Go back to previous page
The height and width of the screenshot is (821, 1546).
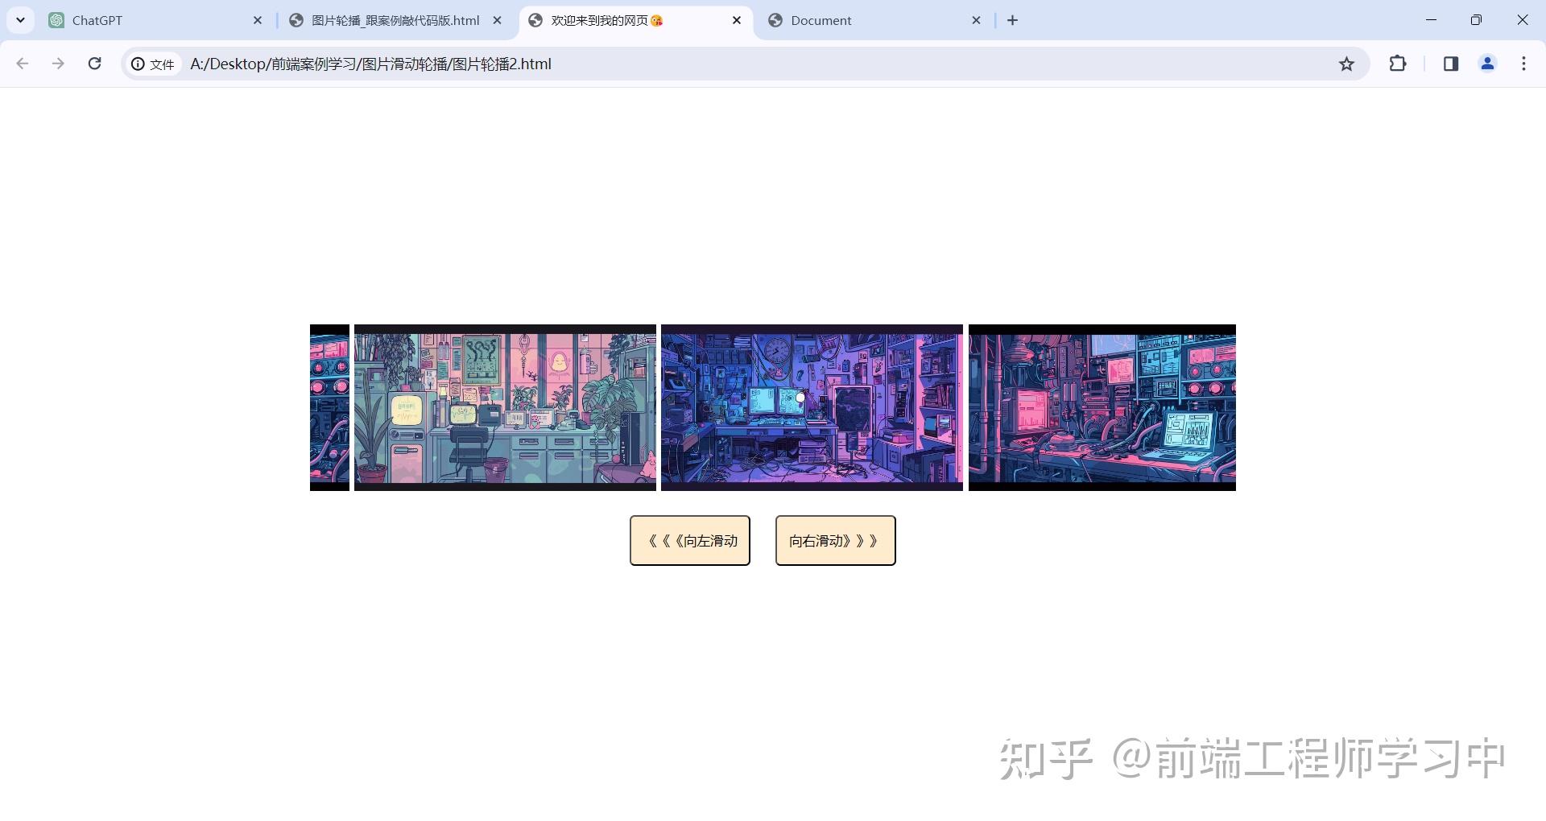point(23,64)
